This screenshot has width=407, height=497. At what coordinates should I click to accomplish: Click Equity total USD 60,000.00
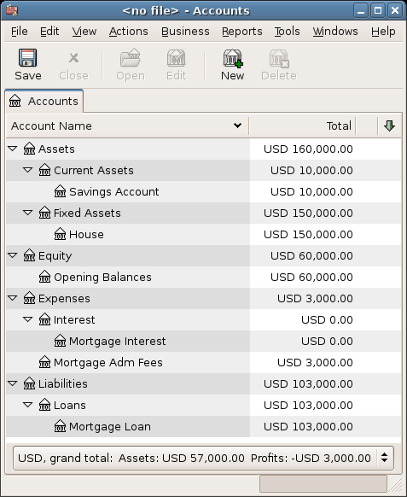coord(311,255)
